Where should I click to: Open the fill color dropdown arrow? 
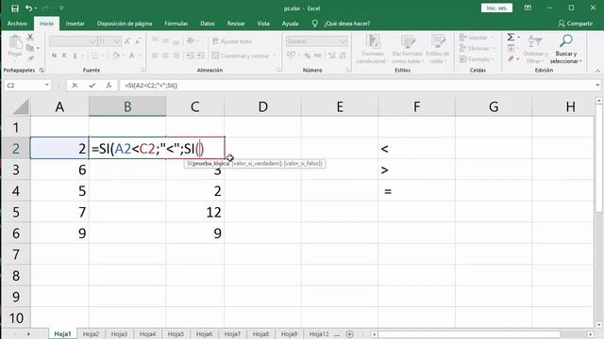point(124,56)
